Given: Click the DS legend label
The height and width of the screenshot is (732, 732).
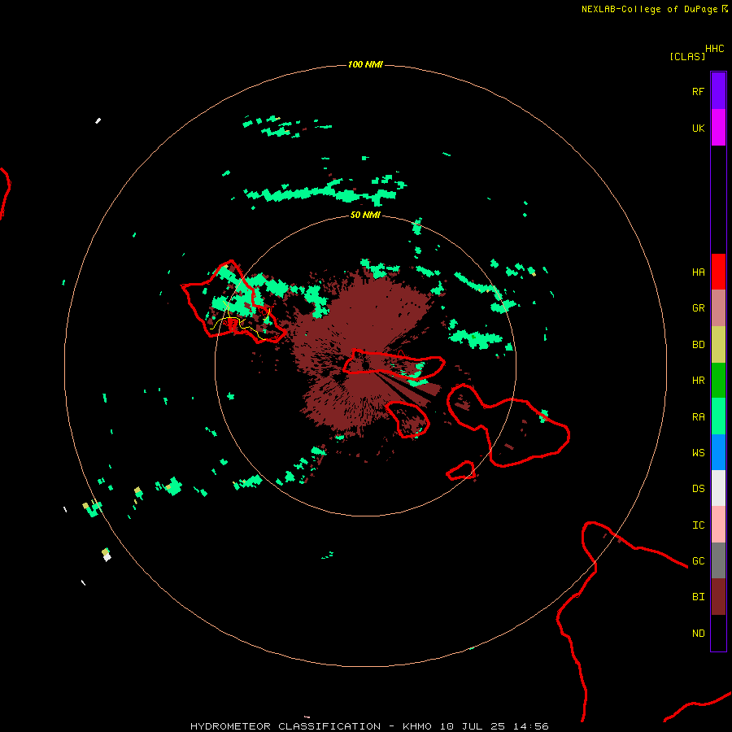Looking at the screenshot, I should (698, 489).
